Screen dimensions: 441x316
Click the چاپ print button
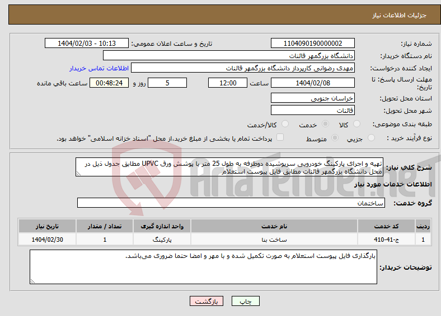pos(246,301)
